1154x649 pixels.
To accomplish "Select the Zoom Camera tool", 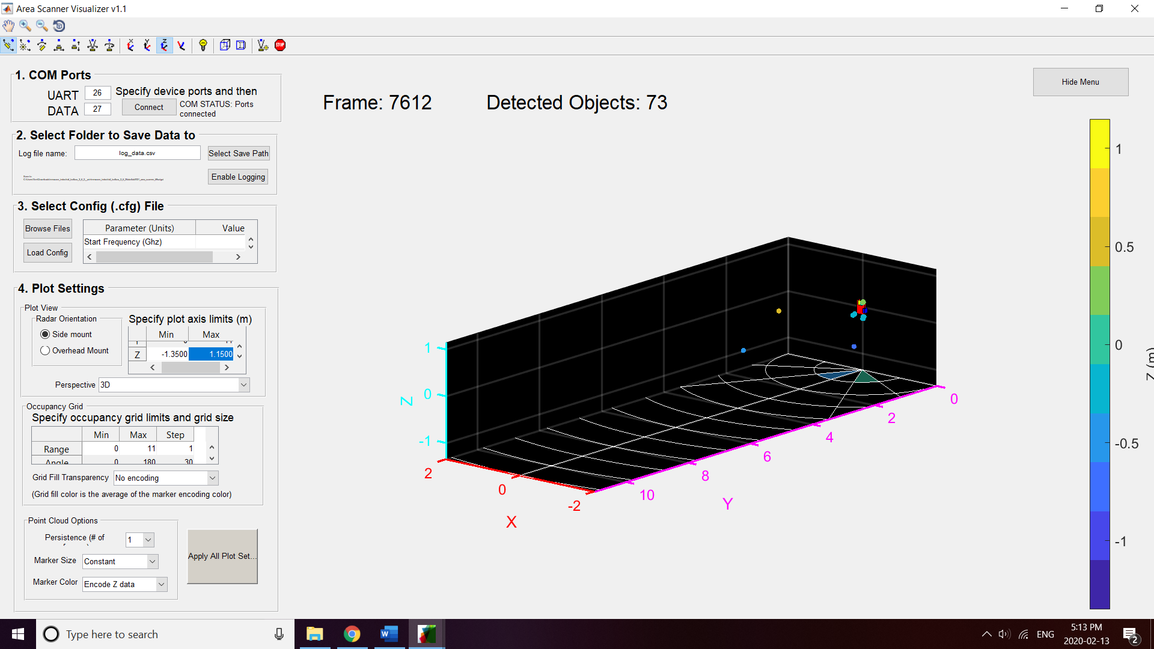I will coord(93,46).
